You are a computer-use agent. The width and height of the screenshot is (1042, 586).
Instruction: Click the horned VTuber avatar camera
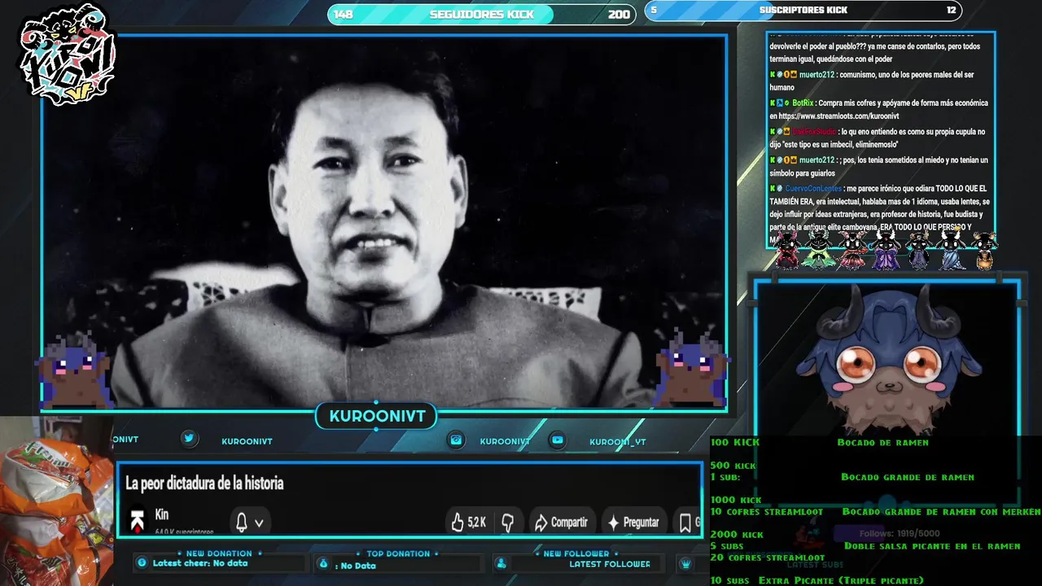click(x=887, y=358)
